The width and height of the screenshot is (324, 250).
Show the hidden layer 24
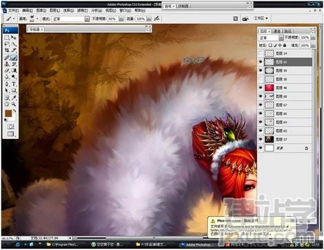(261, 53)
